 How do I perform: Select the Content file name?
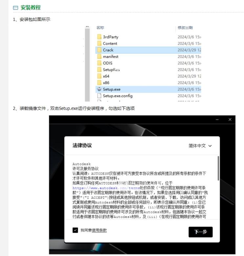[110, 44]
